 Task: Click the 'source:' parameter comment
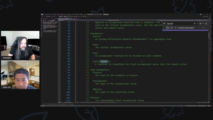coord(97,36)
